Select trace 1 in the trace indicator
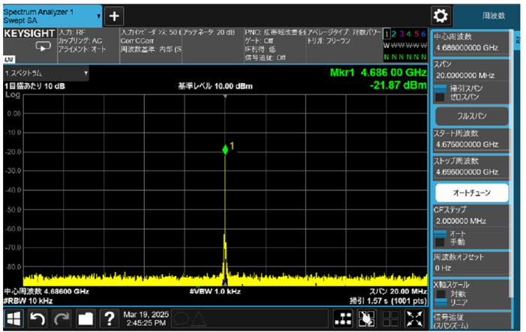 coord(386,33)
